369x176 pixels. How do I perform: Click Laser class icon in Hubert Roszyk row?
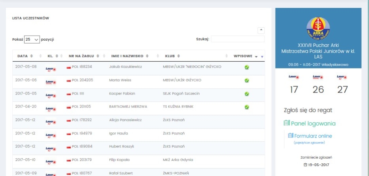pos(51,149)
